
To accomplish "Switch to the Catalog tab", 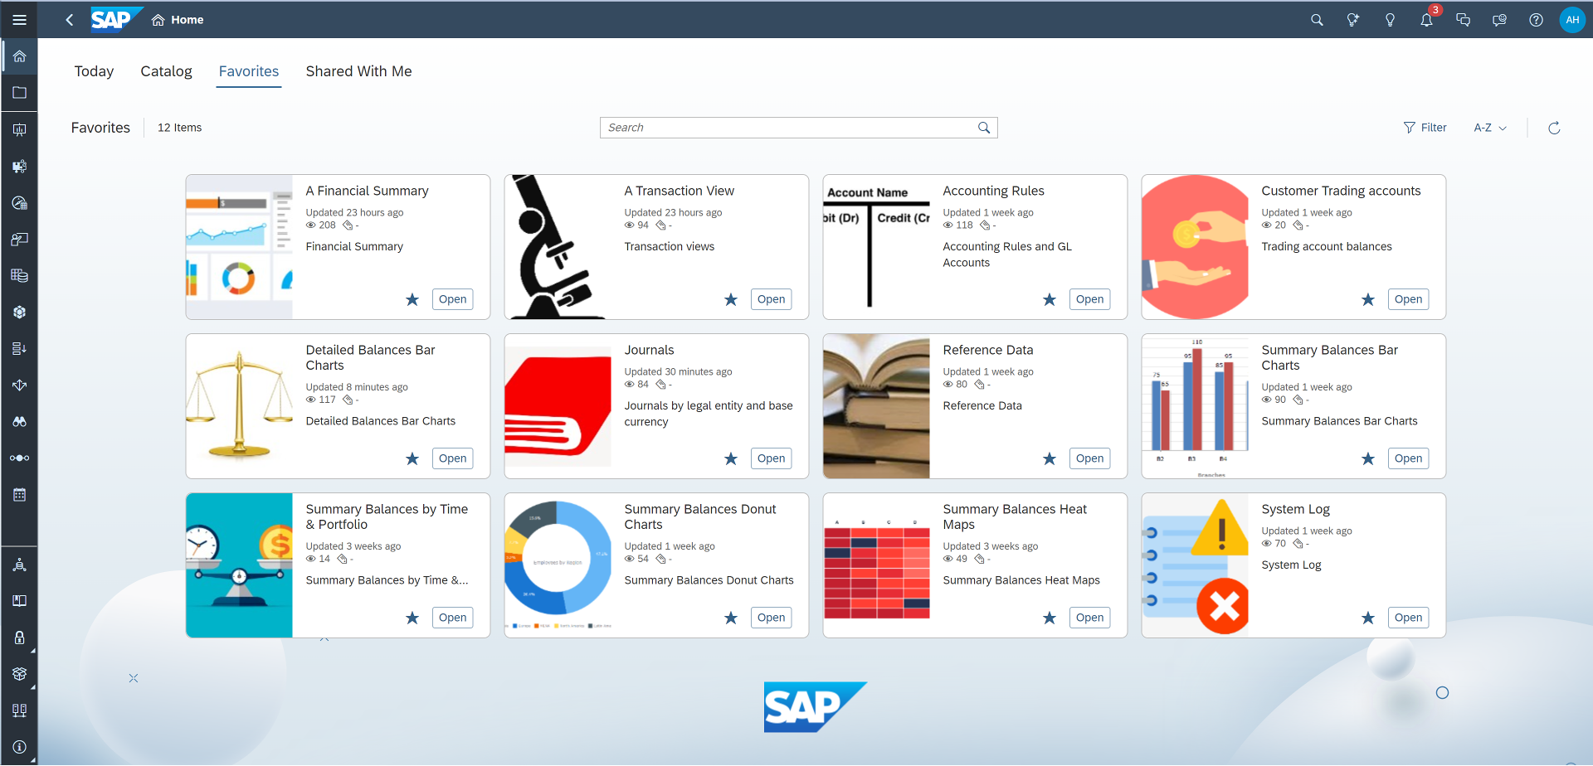I will [x=166, y=71].
